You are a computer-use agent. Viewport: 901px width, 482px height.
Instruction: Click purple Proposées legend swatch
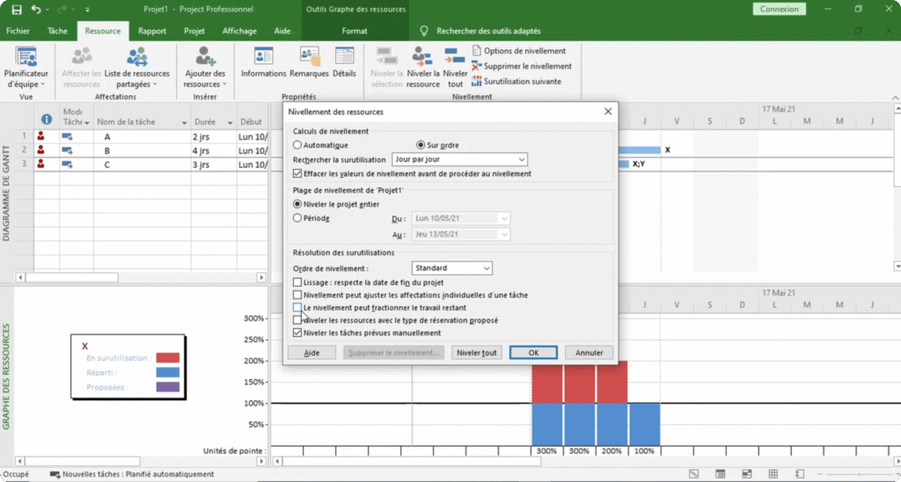point(168,387)
